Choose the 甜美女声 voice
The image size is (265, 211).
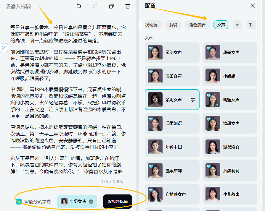coord(230,52)
